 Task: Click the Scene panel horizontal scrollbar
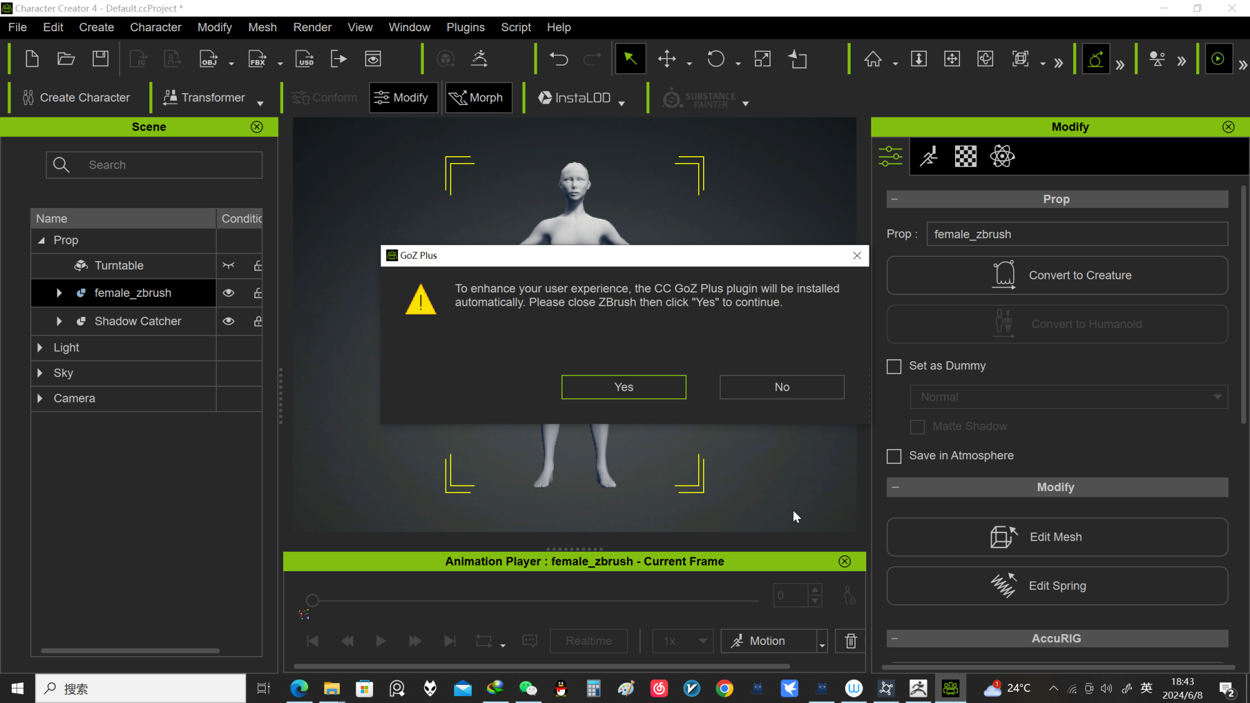(130, 651)
